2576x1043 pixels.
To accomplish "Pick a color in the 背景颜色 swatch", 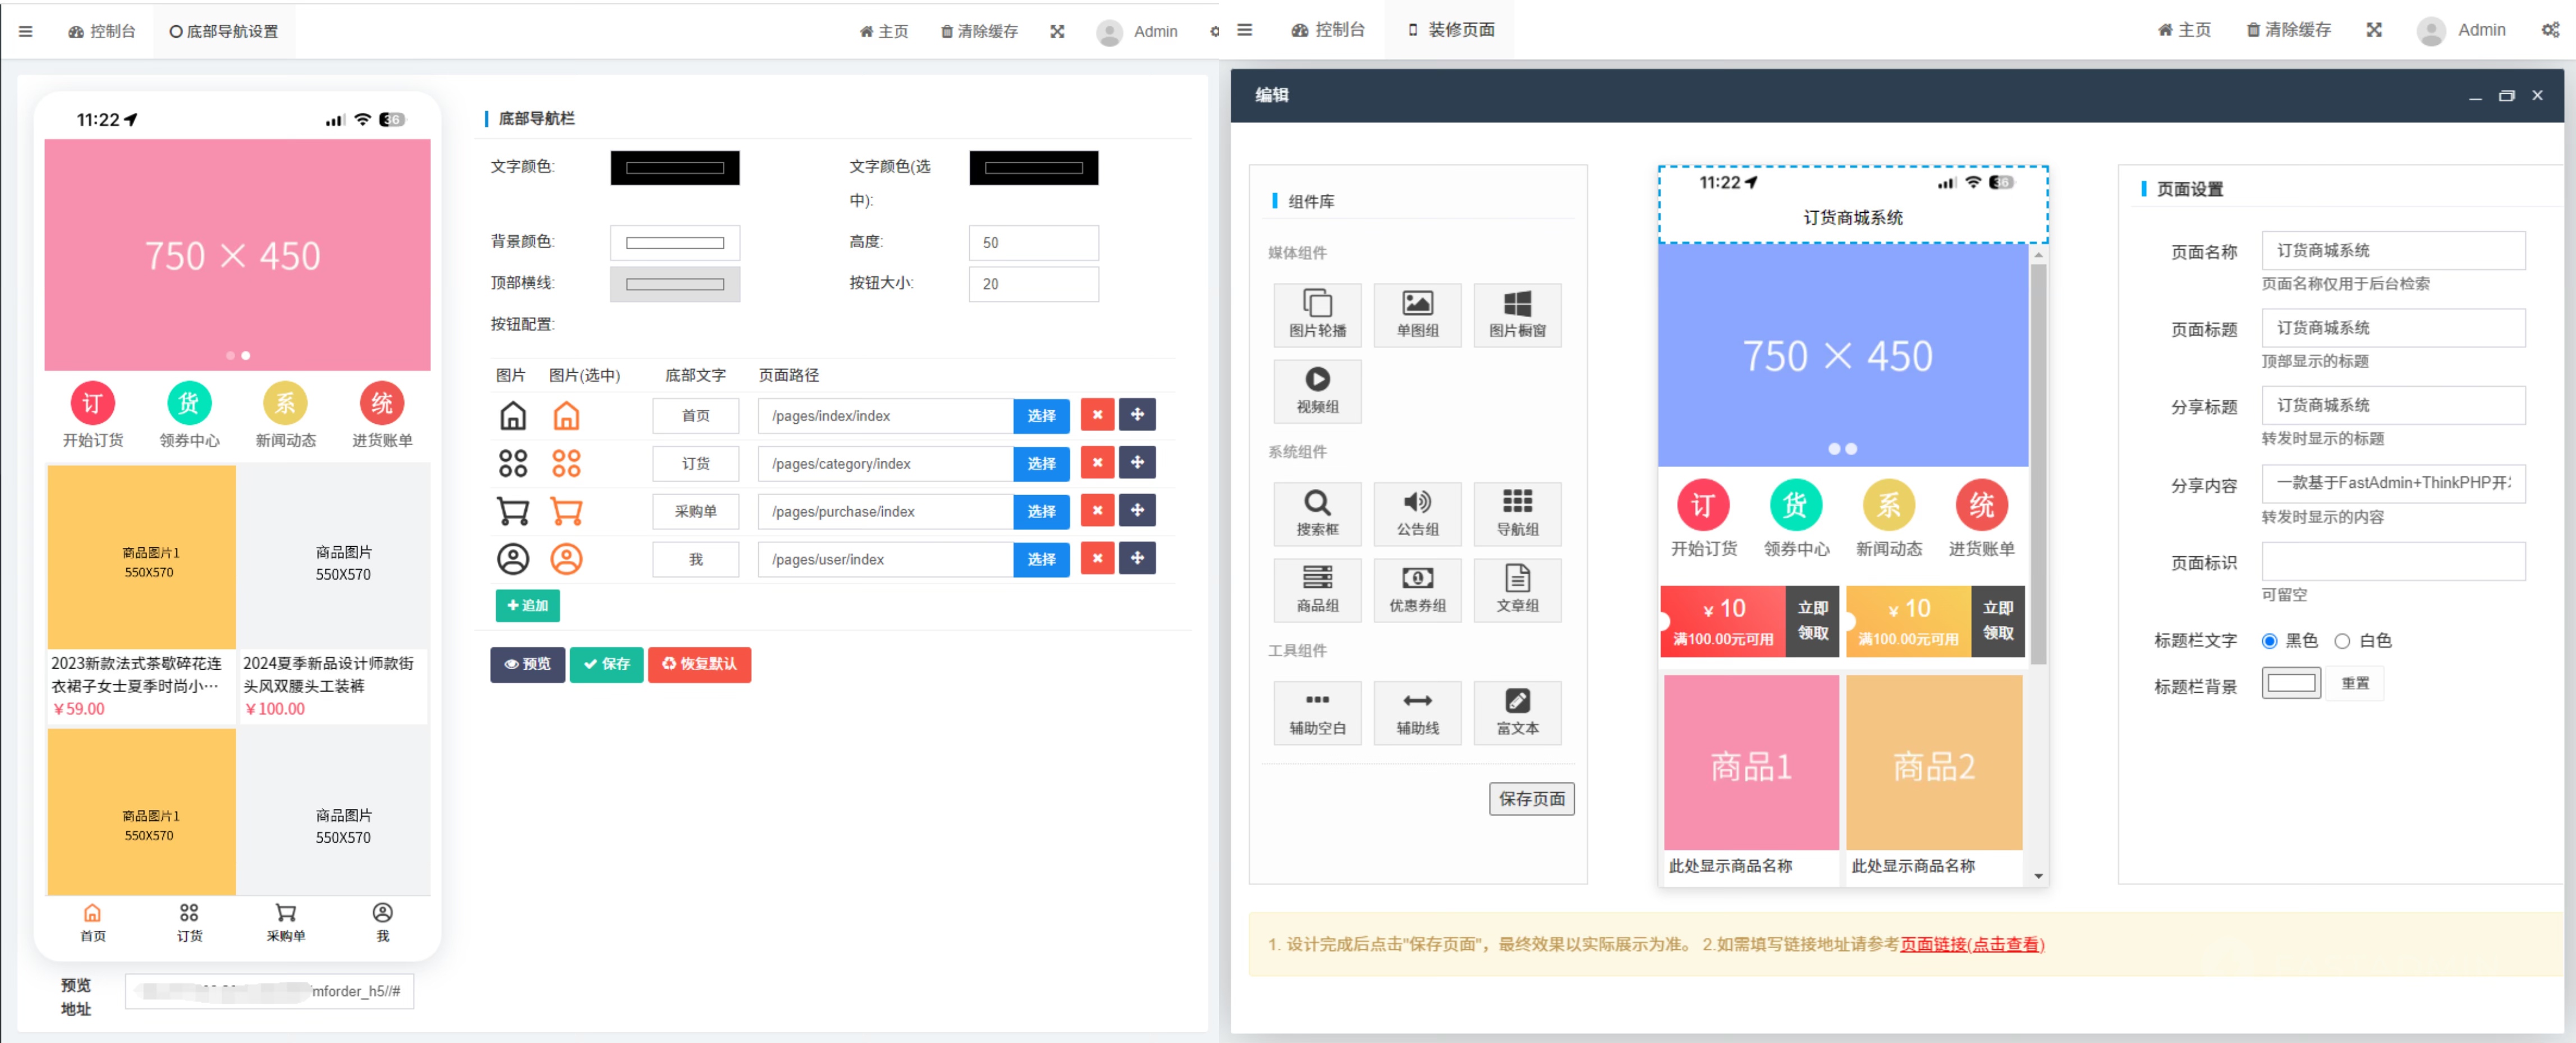I will point(675,242).
